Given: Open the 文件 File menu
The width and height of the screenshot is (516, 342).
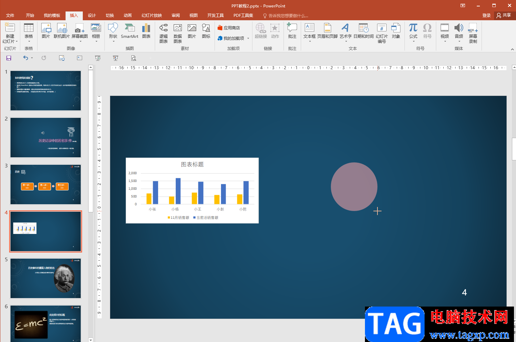Looking at the screenshot, I should tap(10, 16).
